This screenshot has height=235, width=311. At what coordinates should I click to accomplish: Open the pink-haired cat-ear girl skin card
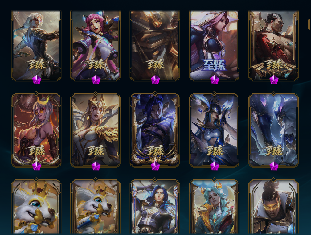96,46
